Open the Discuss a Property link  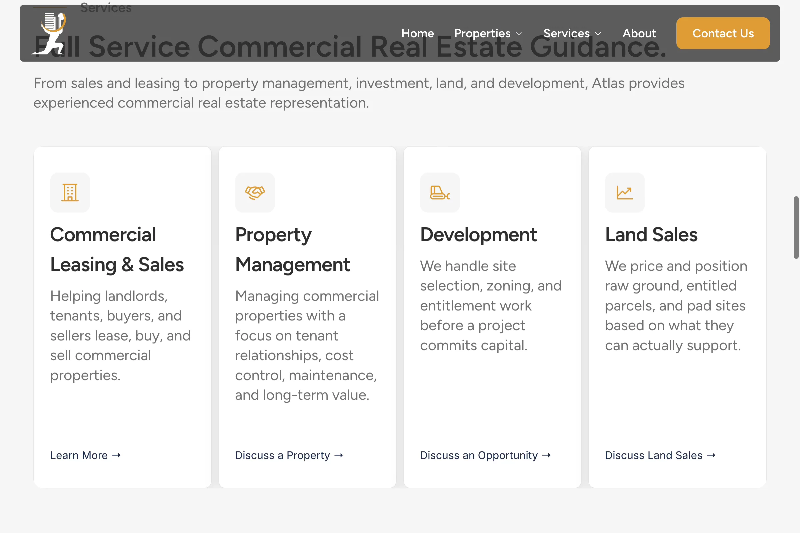(x=289, y=455)
